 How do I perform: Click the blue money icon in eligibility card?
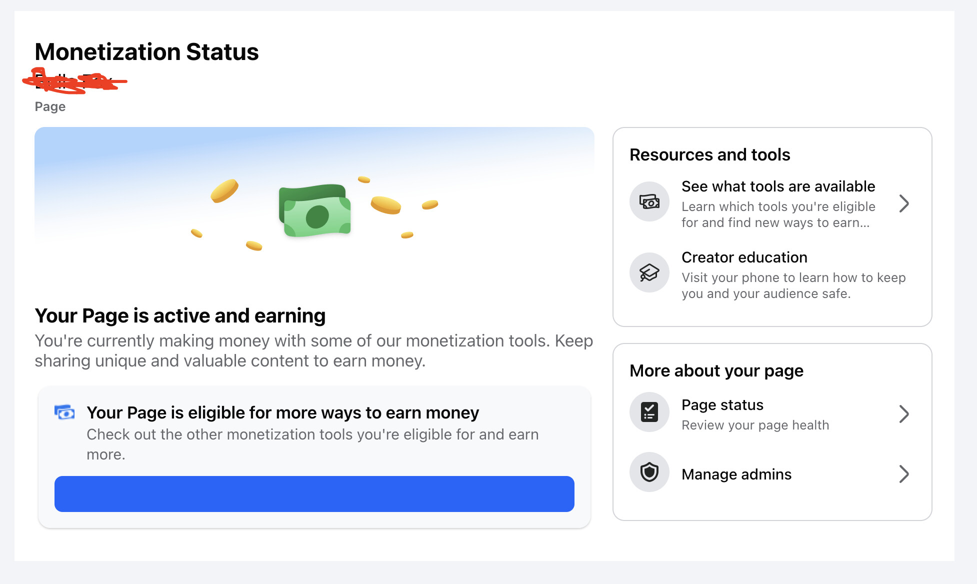[x=64, y=413]
